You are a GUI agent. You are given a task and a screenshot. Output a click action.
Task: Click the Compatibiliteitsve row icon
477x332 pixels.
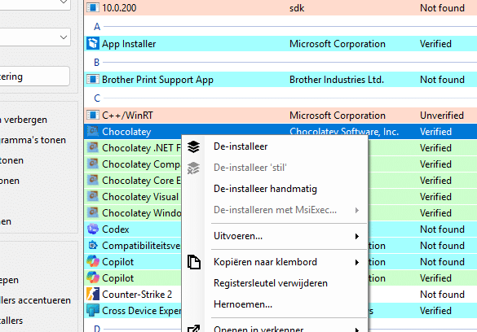[x=93, y=245]
